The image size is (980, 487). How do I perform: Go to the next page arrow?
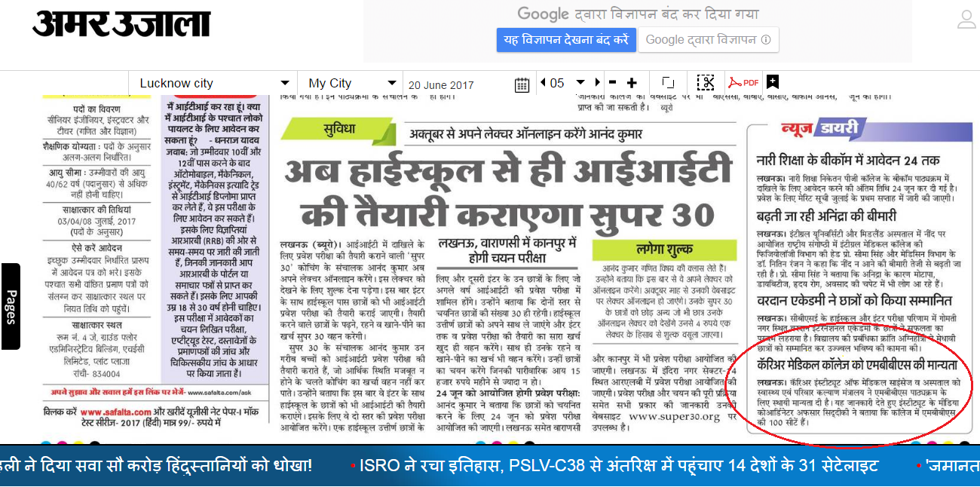pos(598,83)
